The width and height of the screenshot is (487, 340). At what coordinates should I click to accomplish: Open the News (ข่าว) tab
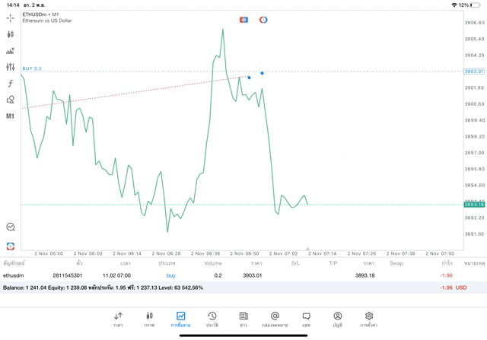point(243,319)
